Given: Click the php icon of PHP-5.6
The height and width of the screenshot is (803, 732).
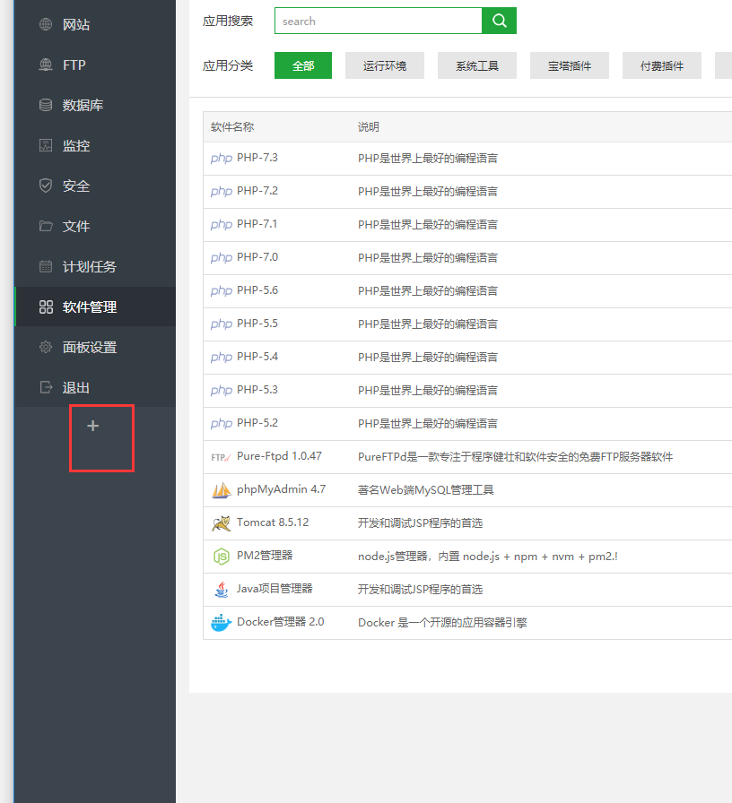Looking at the screenshot, I should click(222, 291).
